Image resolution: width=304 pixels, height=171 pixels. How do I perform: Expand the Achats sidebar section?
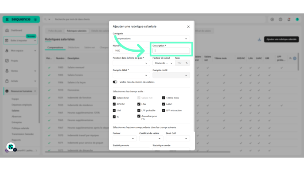pyautogui.click(x=35, y=81)
